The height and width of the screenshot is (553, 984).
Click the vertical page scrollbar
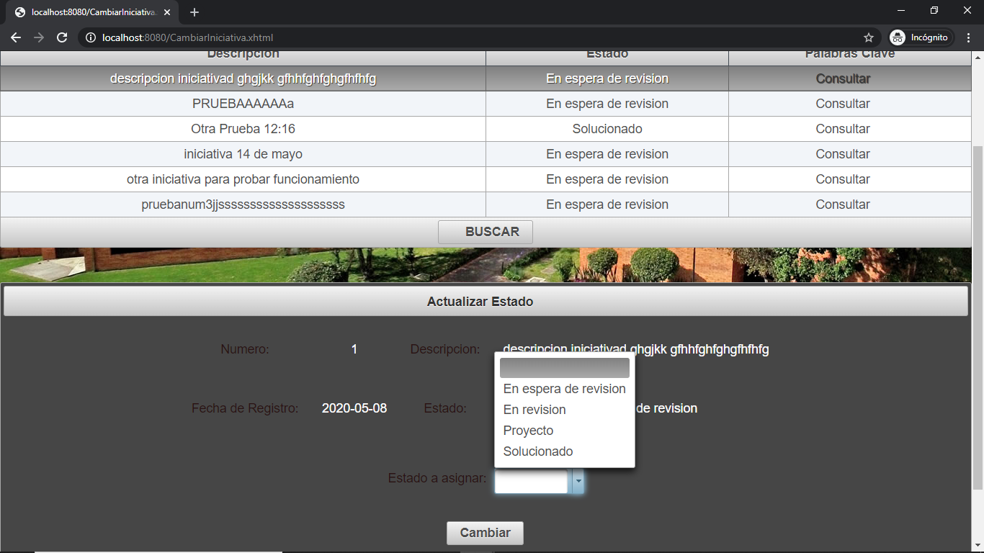click(978, 317)
